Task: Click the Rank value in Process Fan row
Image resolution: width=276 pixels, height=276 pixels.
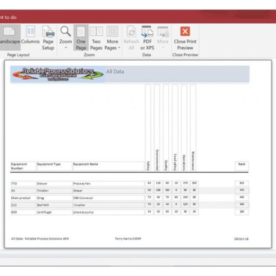Action: coord(242,183)
